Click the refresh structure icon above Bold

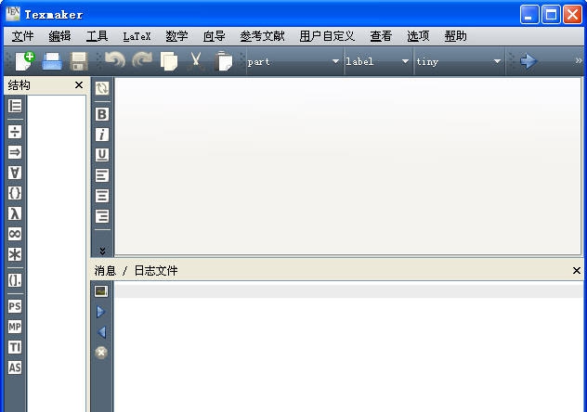pyautogui.click(x=102, y=88)
